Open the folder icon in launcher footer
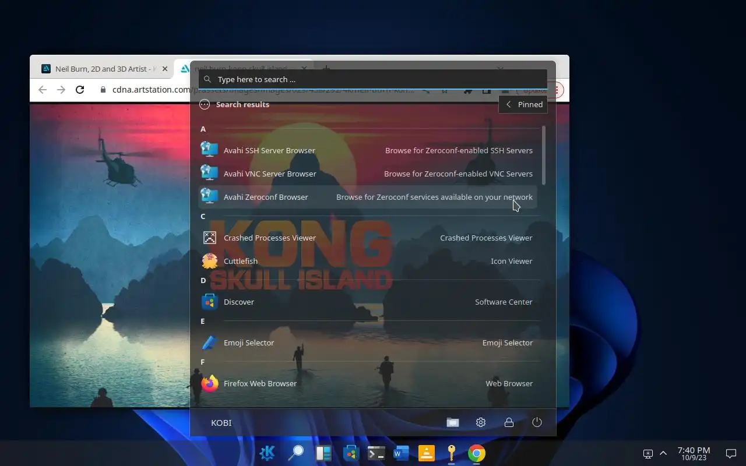Image resolution: width=746 pixels, height=466 pixels. click(x=452, y=422)
